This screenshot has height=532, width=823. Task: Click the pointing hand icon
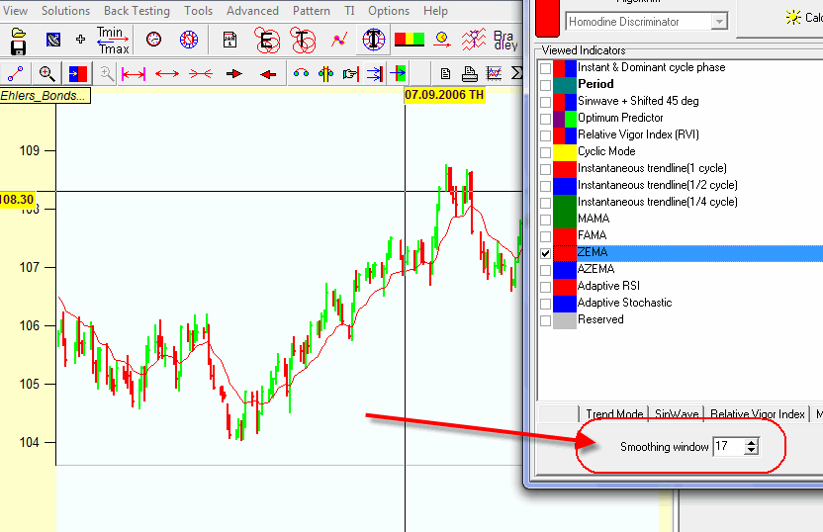[350, 74]
